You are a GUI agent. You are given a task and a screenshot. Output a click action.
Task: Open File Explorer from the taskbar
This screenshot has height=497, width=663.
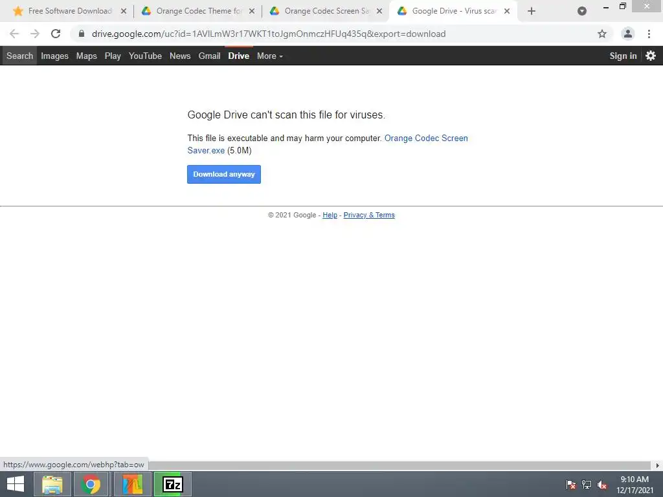pyautogui.click(x=52, y=484)
